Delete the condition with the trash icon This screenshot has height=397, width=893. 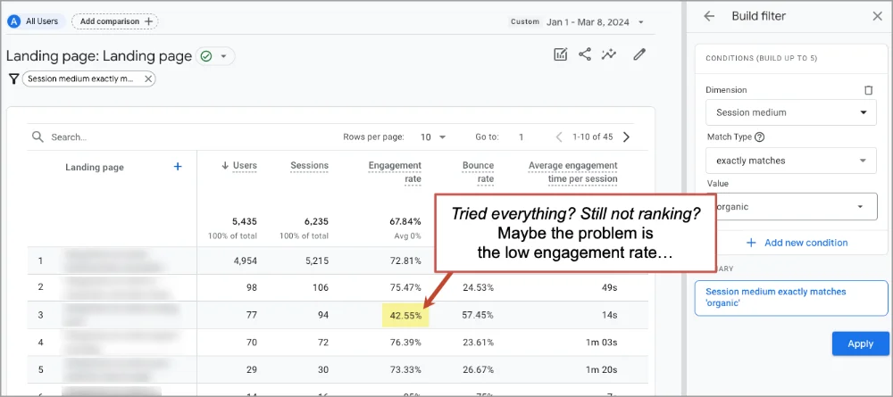click(x=869, y=90)
